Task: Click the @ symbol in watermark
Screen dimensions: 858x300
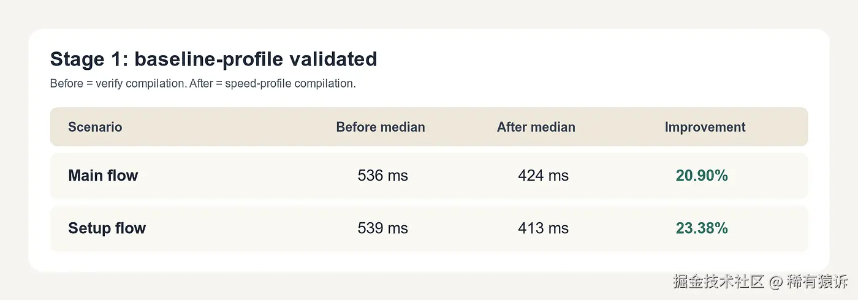Action: click(x=775, y=282)
